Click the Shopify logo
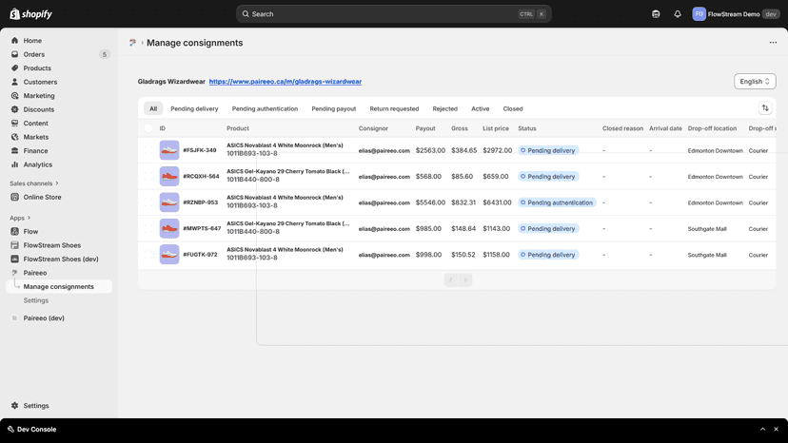 (x=30, y=14)
